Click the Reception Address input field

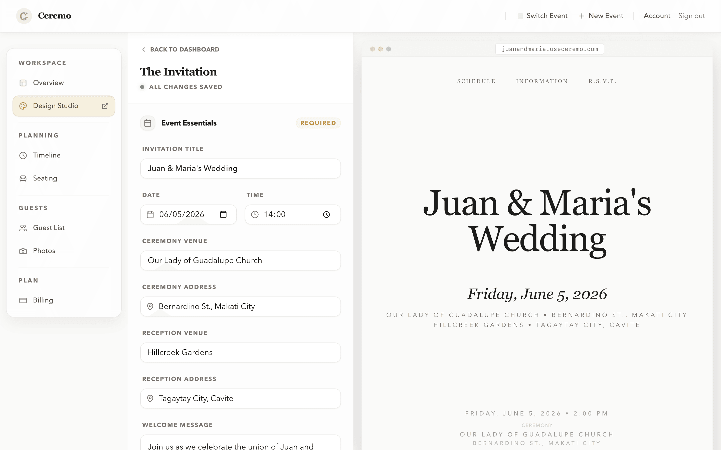[x=240, y=398]
